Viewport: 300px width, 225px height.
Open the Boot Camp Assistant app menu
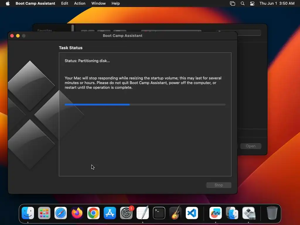pos(35,4)
